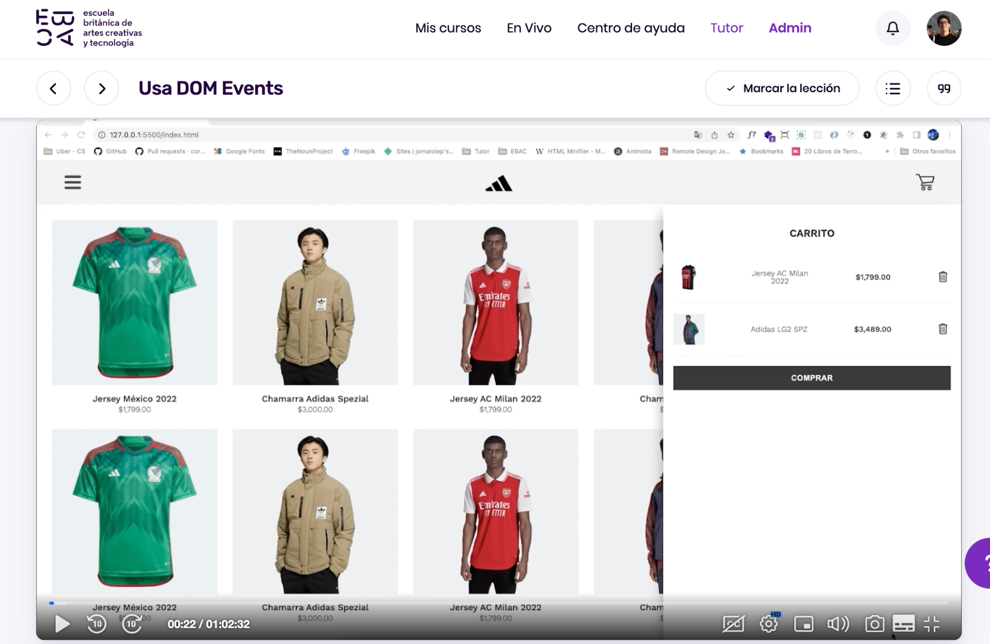Open the hamburger menu in the store page
Viewport: 990px width, 644px height.
click(73, 183)
